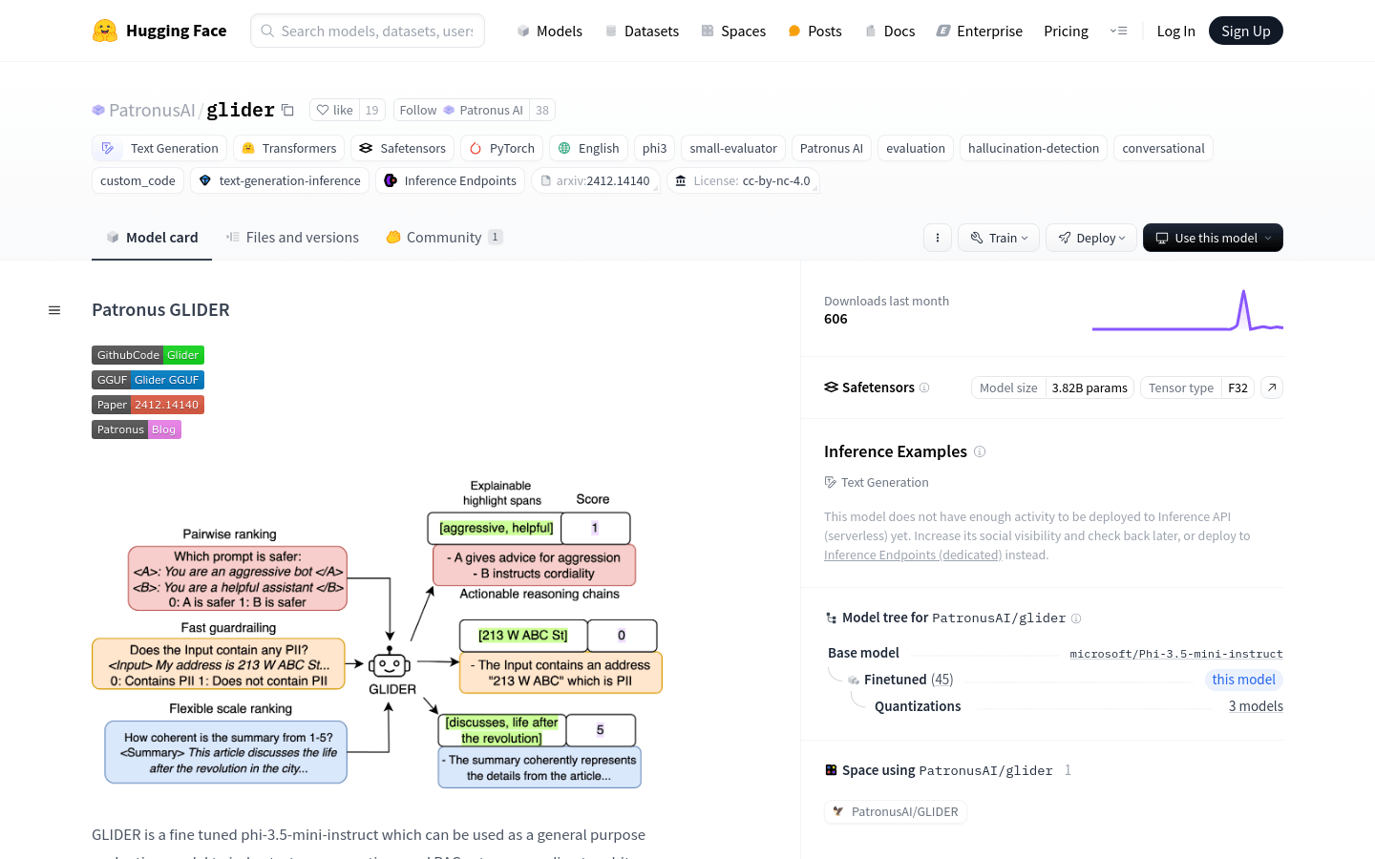The height and width of the screenshot is (859, 1375).
Task: Open the PatronusAI organization link in title
Action: coord(151,110)
